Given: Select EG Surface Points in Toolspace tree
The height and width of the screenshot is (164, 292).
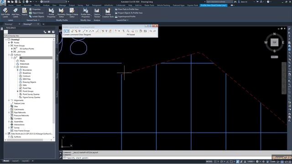Looking at the screenshot, I should (x=27, y=49).
